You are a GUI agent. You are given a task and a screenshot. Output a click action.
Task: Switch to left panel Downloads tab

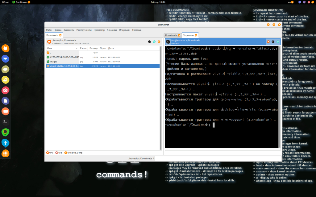(x=52, y=35)
